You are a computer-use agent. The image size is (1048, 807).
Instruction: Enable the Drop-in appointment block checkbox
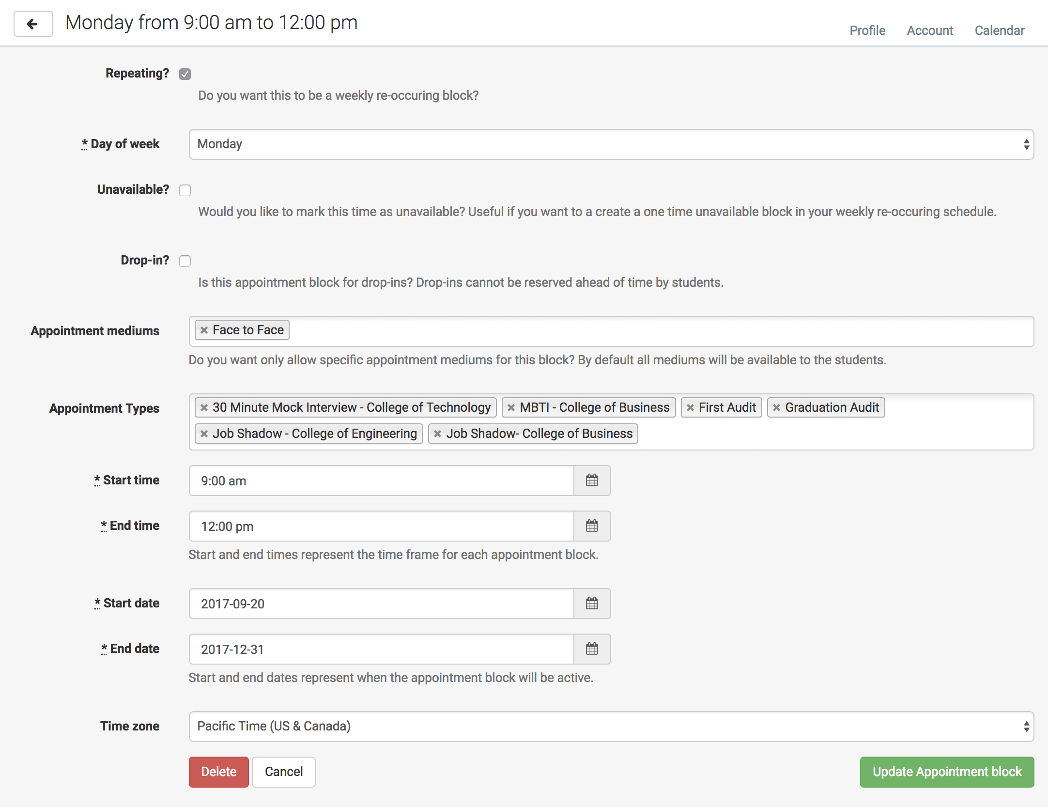click(x=185, y=260)
